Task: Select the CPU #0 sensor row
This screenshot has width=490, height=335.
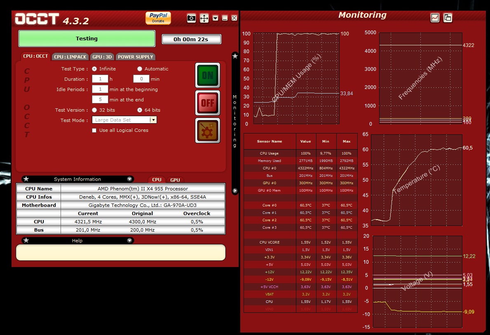Action: click(x=300, y=168)
